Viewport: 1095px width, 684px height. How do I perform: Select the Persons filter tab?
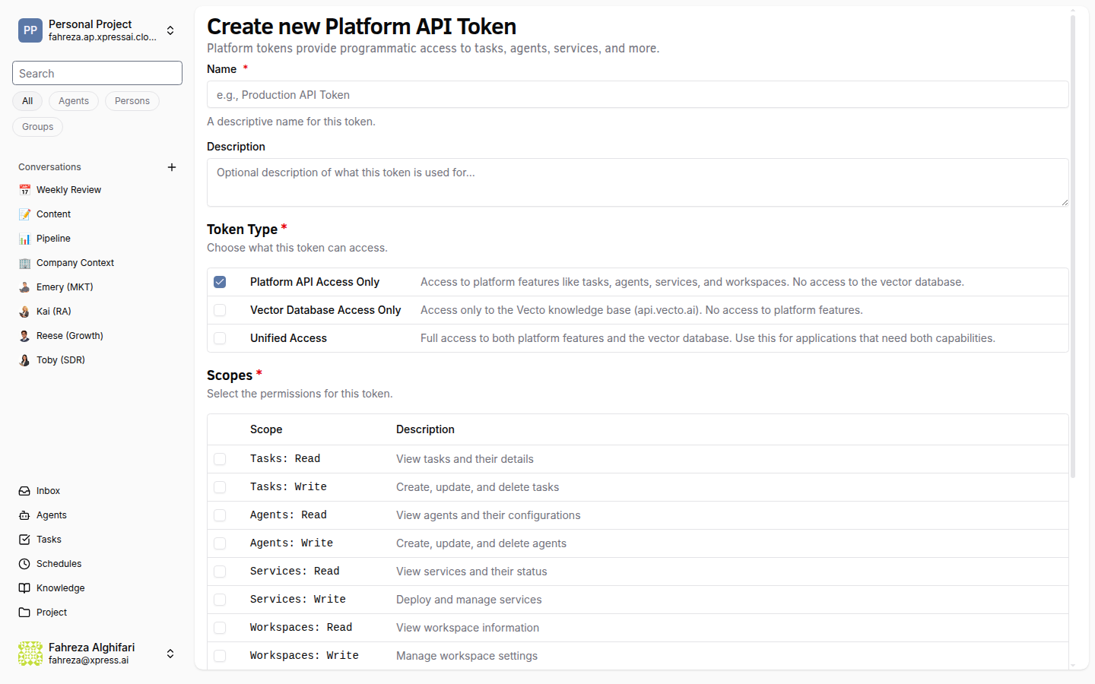pyautogui.click(x=132, y=101)
